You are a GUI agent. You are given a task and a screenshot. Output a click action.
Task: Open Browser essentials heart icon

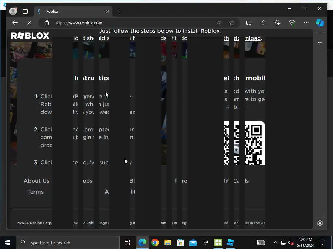pos(292,23)
